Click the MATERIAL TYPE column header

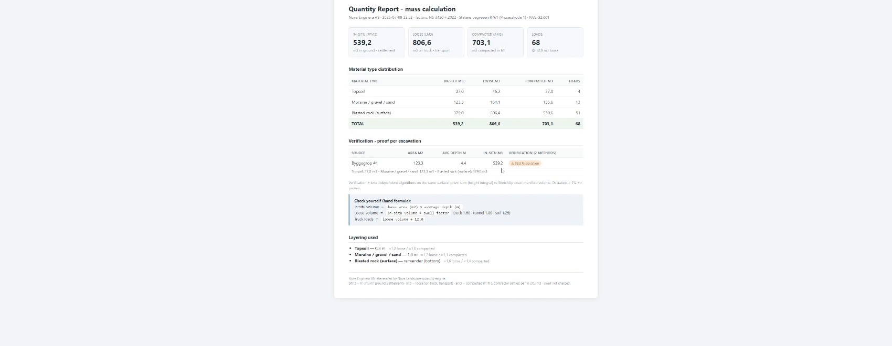click(x=365, y=81)
